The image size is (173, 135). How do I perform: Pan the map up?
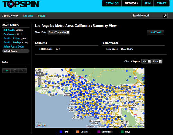click(39, 71)
